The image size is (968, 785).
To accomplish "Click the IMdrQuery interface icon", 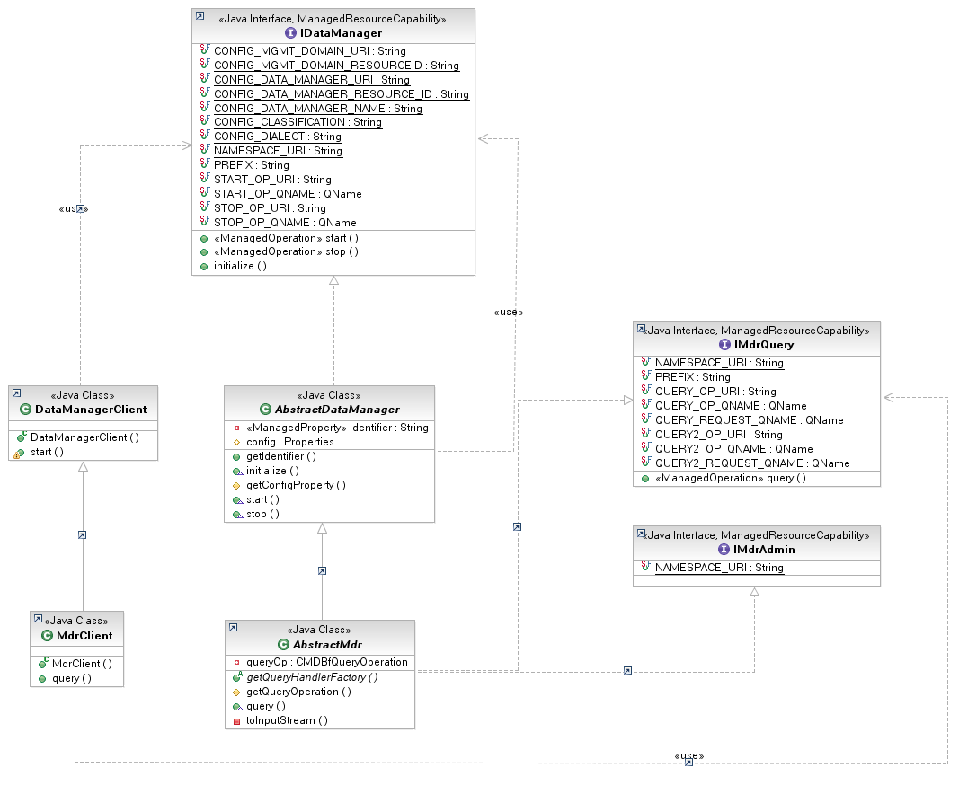I will 724,344.
